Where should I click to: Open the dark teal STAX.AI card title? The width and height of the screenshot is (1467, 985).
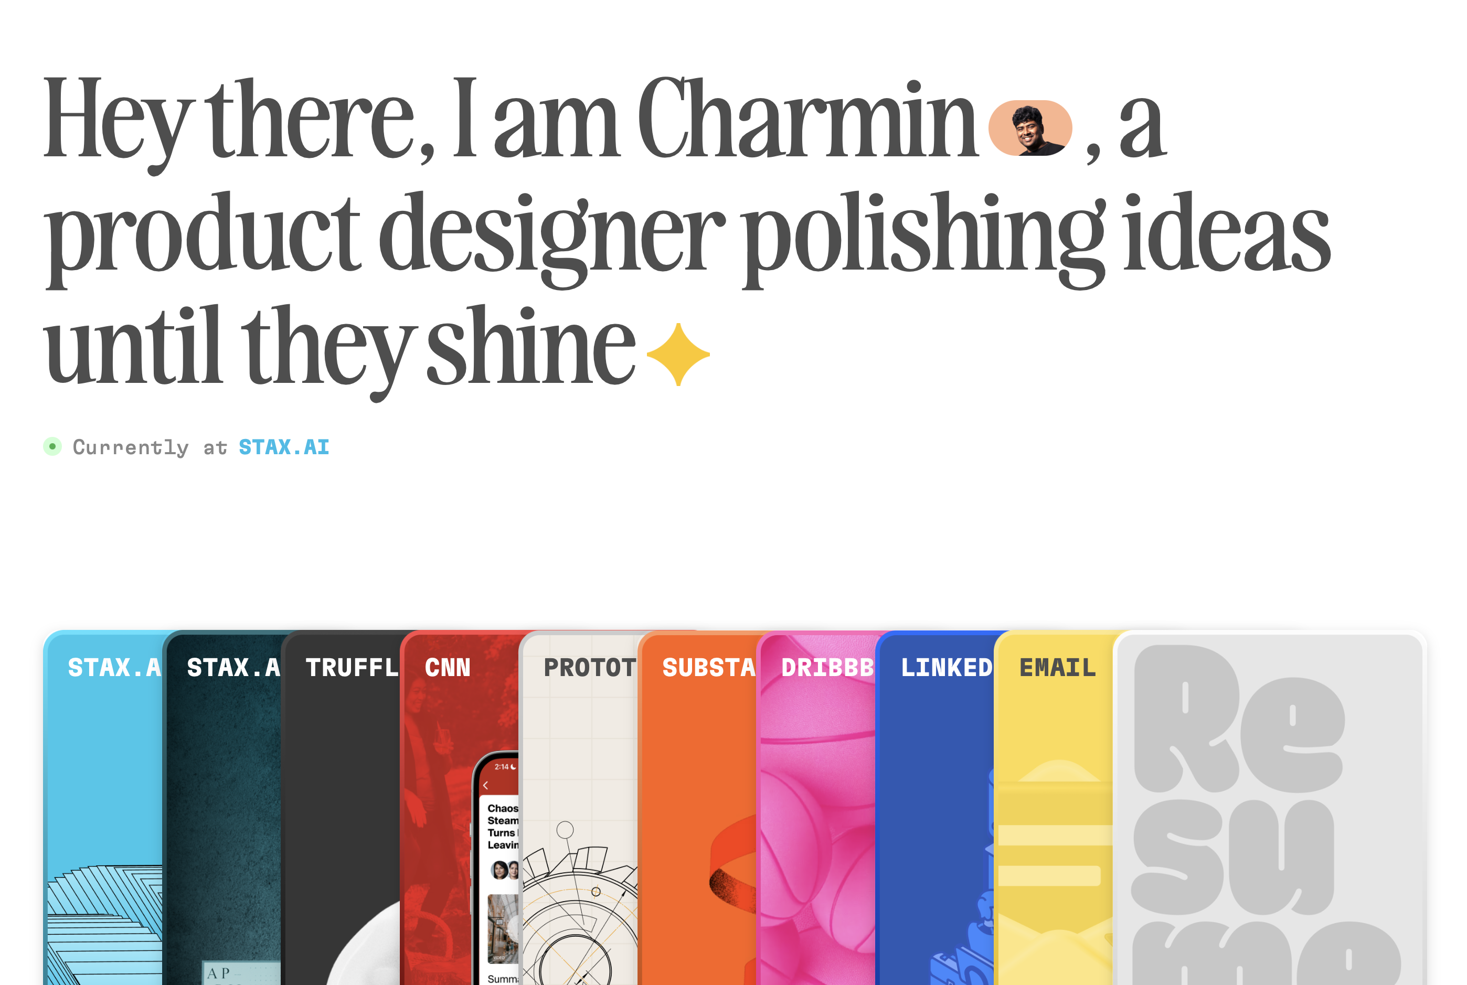click(x=232, y=667)
